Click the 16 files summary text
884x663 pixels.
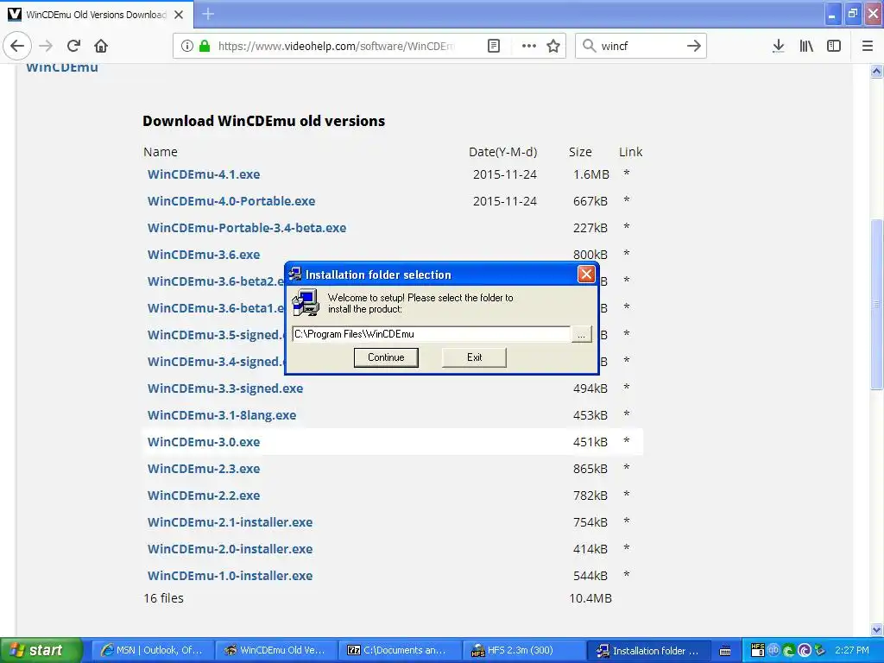(163, 598)
